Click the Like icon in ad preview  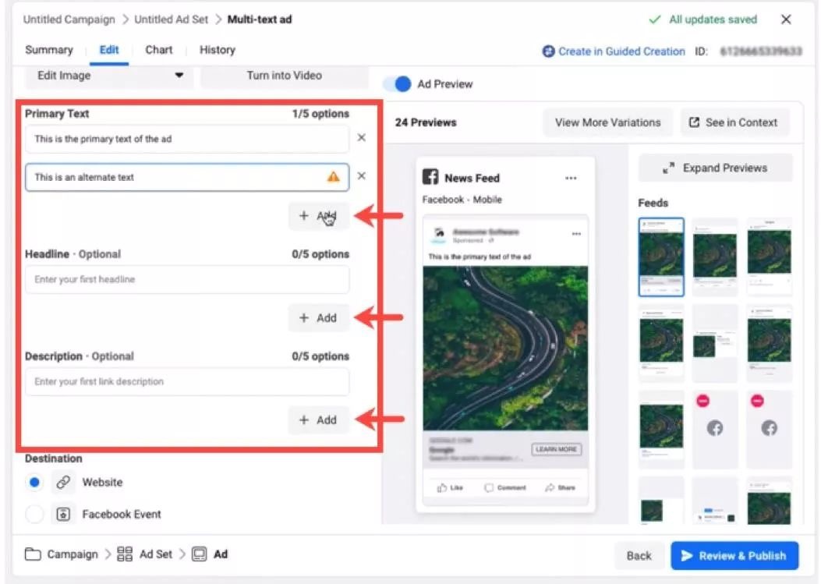tap(443, 487)
